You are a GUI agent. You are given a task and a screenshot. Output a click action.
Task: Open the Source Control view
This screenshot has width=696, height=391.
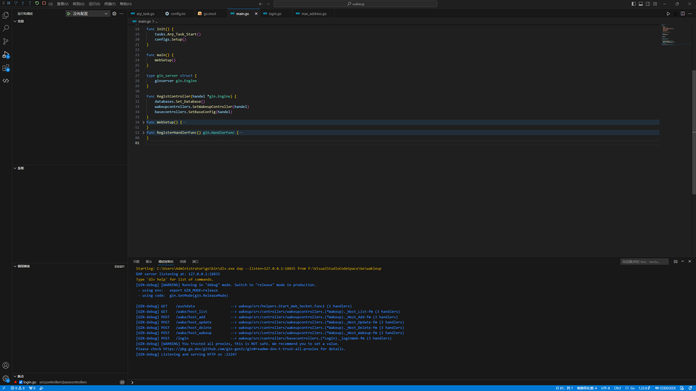click(x=6, y=41)
